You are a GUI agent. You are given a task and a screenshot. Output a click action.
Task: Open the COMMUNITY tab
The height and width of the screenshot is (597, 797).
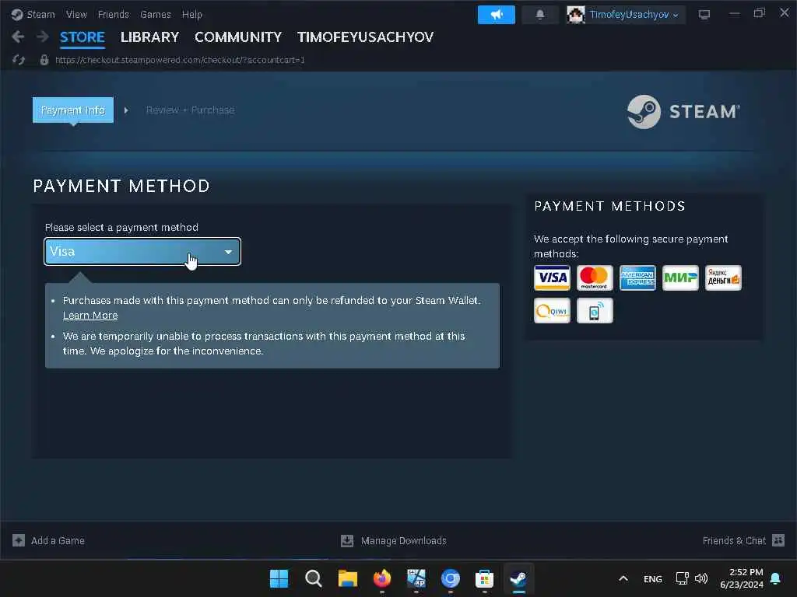238,37
